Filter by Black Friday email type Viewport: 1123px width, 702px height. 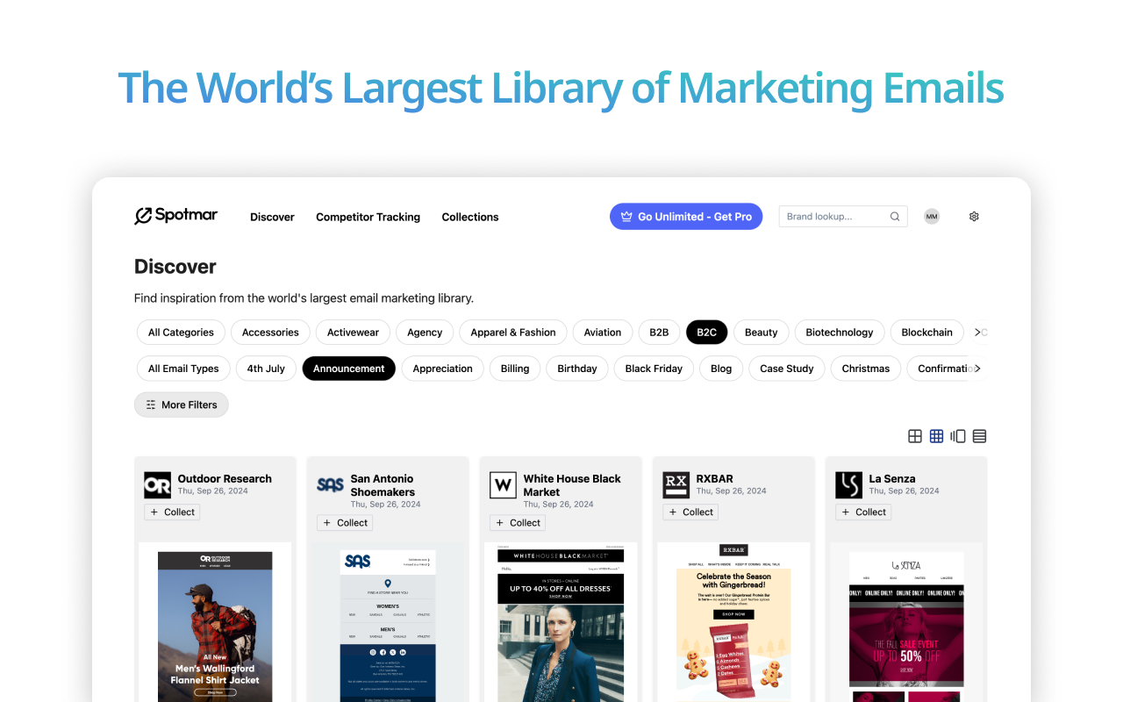[x=654, y=369]
